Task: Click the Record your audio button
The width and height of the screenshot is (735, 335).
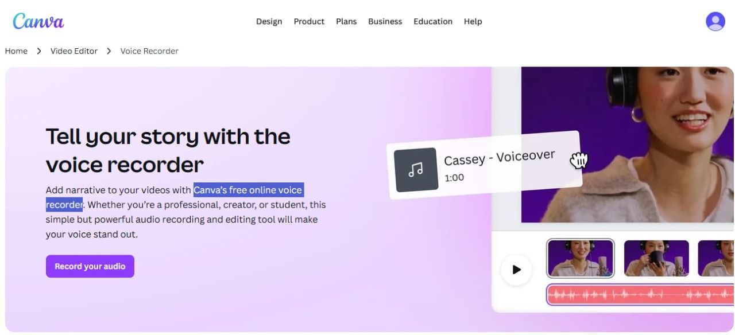Action: click(90, 266)
